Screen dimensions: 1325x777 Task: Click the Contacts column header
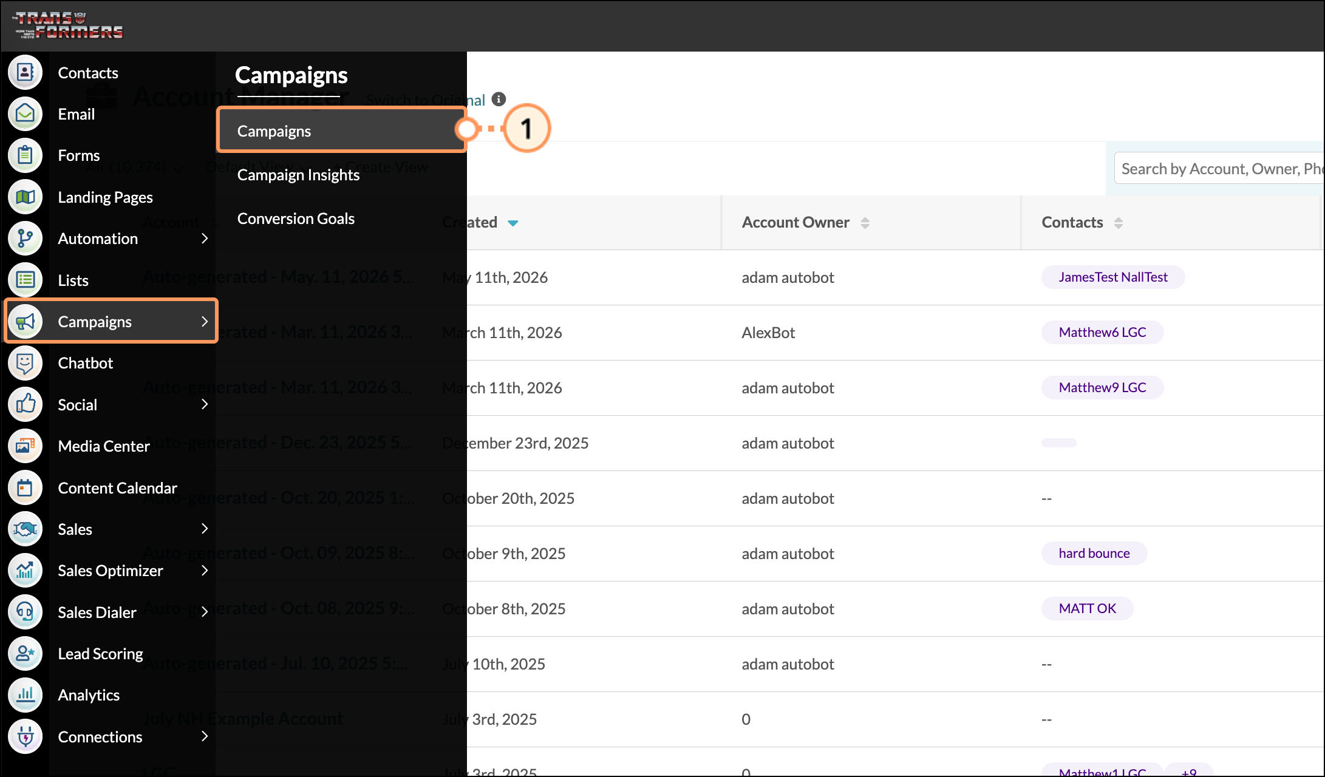(1072, 222)
